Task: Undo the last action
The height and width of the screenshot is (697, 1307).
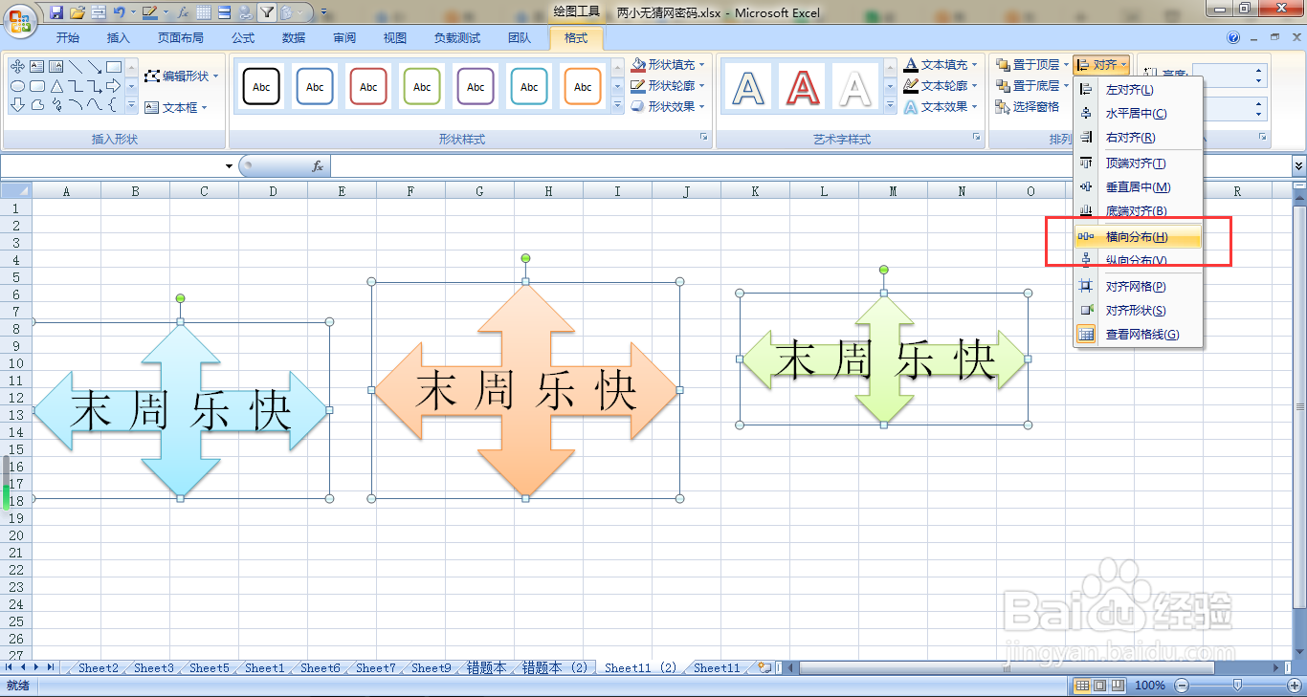Action: coord(118,12)
